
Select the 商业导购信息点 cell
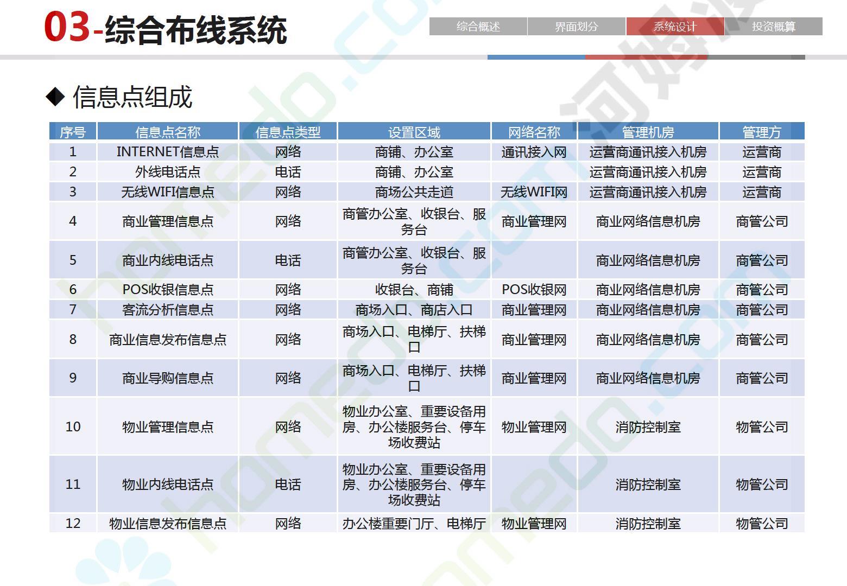(168, 378)
